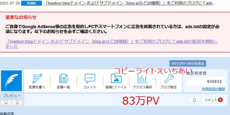Image resolution: width=230 pixels, height=115 pixels.
Task: Preview blog in smartphone view
Action: [17, 103]
